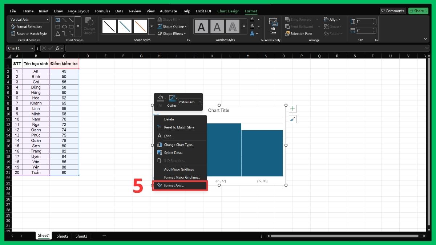Screen dimensions: 436x245
Task: Choose Format Axis from context menu
Action: [174, 185]
